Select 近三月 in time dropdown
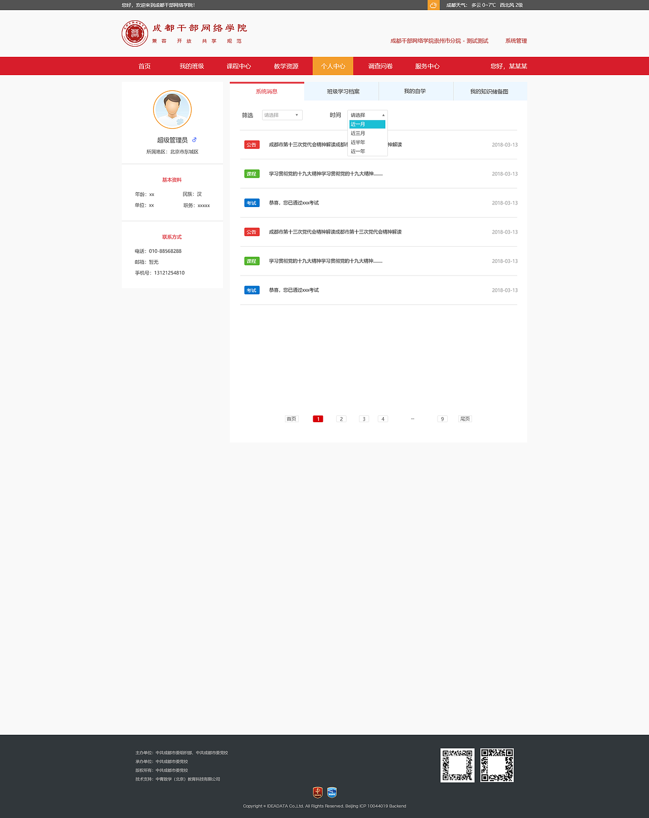The height and width of the screenshot is (818, 649). click(368, 133)
